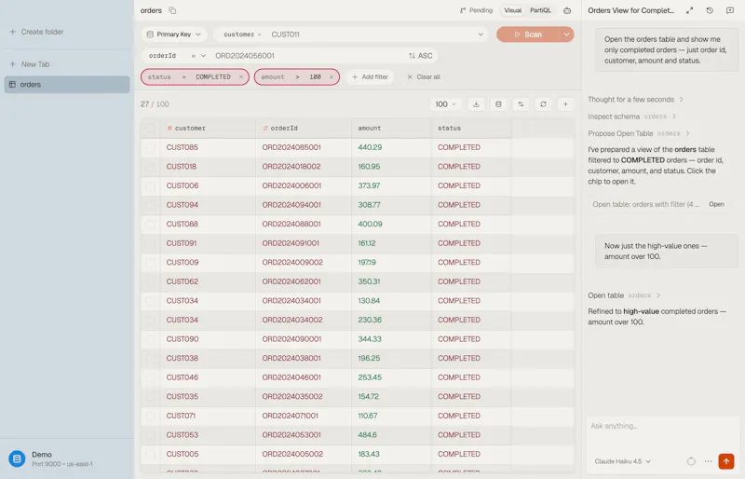Switch to the PartiQL query mode

pyautogui.click(x=540, y=10)
